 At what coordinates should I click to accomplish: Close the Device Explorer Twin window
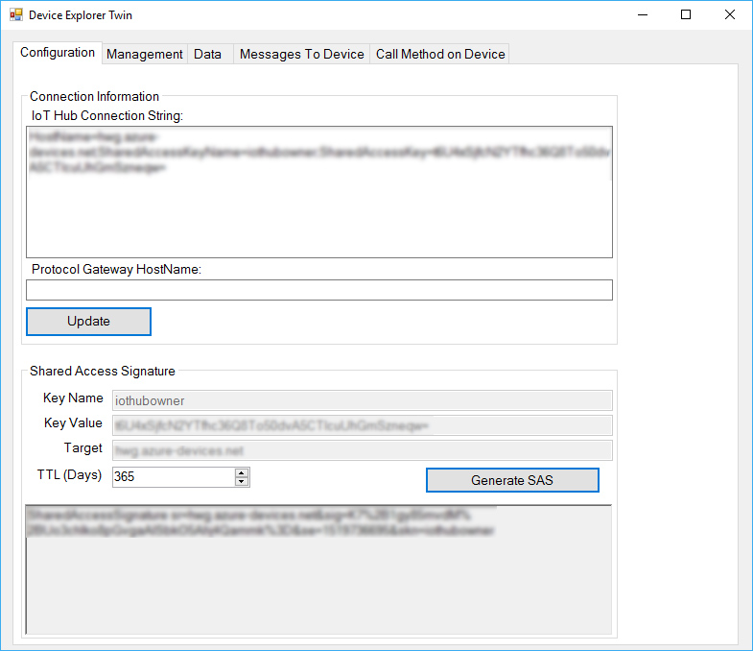pos(730,15)
